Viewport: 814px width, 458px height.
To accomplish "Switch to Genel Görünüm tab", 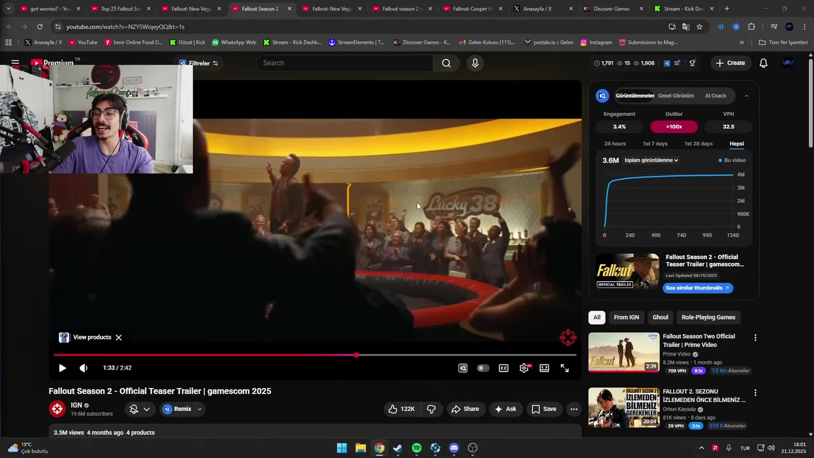I will point(675,96).
